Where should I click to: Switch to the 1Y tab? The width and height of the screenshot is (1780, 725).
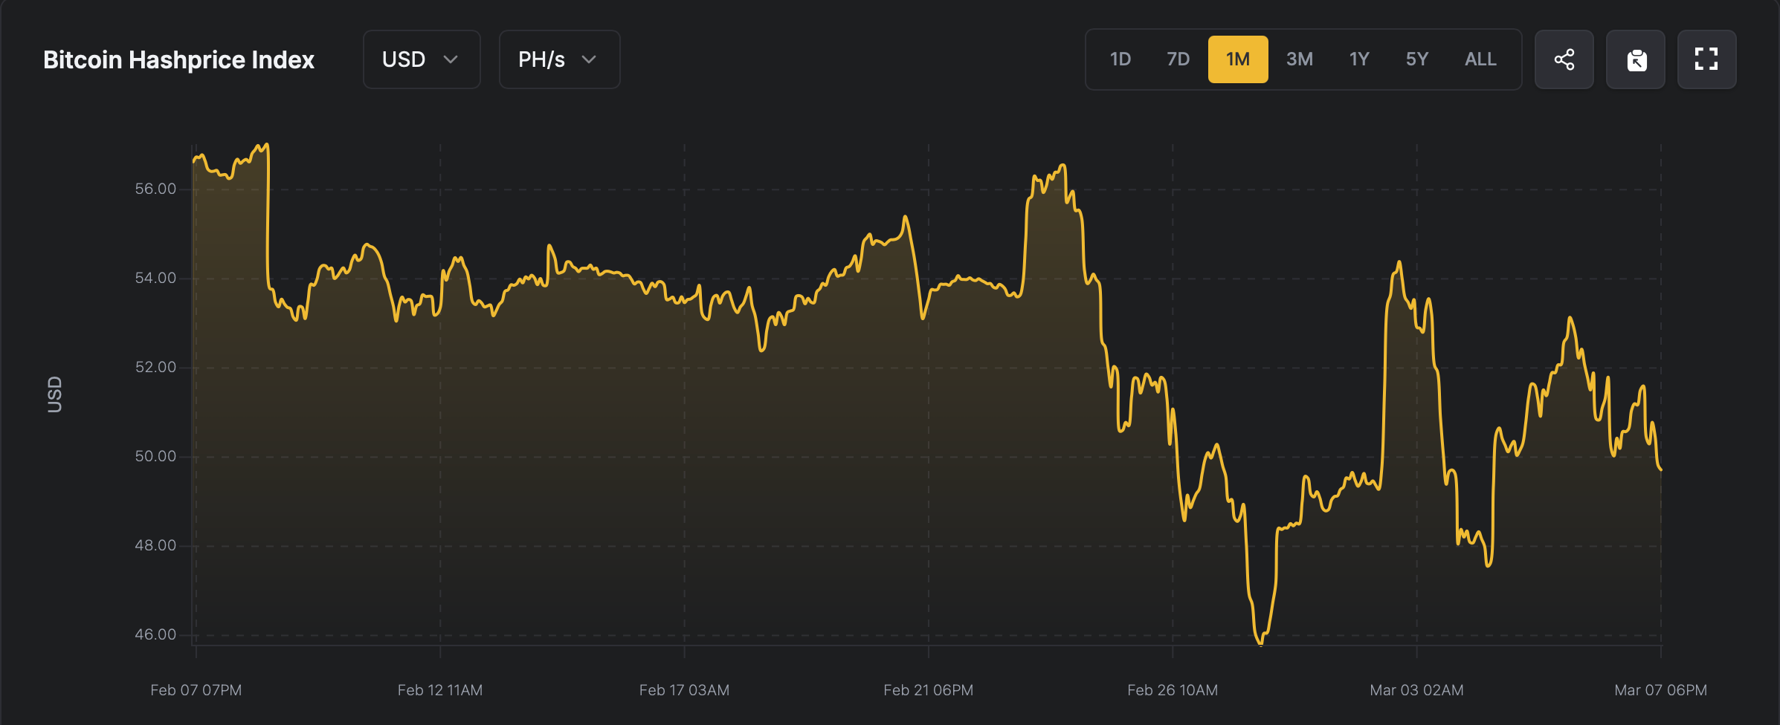1358,59
